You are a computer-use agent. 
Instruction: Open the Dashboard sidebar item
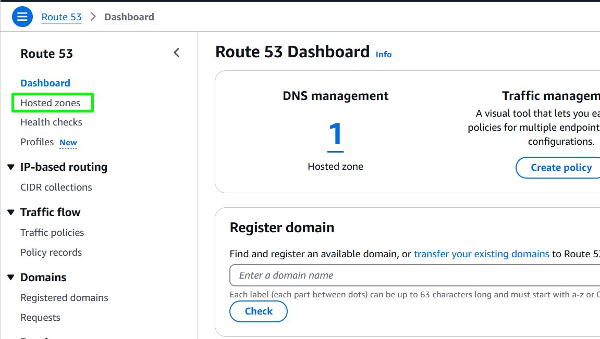(45, 83)
